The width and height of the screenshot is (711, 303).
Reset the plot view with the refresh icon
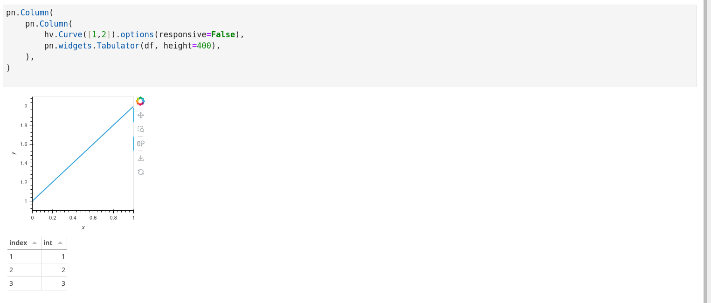click(x=140, y=172)
